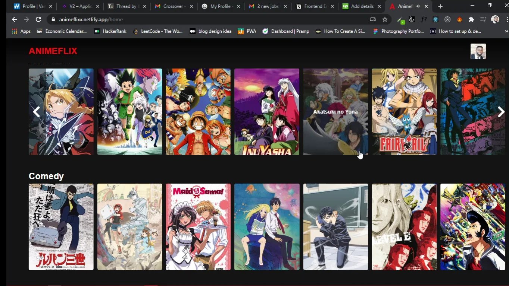509x286 pixels.
Task: Open the blonde girl and boy underwater poster
Action: tap(267, 227)
